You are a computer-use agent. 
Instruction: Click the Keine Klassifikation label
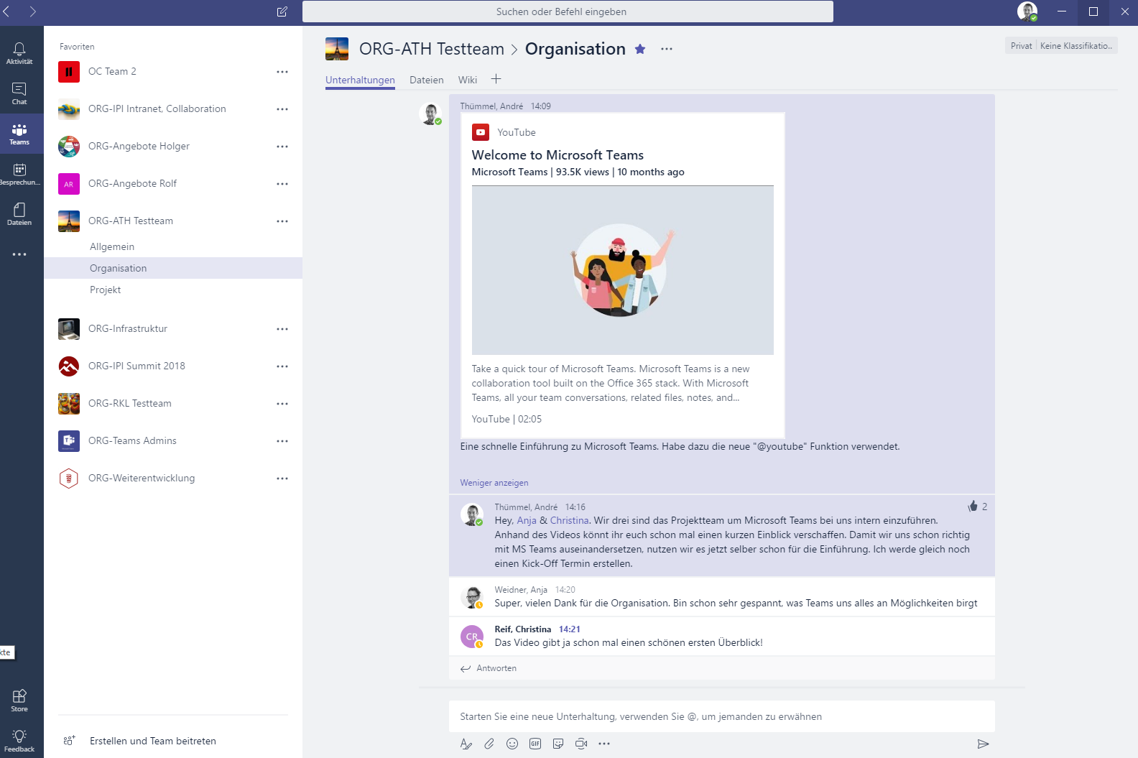[x=1076, y=46]
